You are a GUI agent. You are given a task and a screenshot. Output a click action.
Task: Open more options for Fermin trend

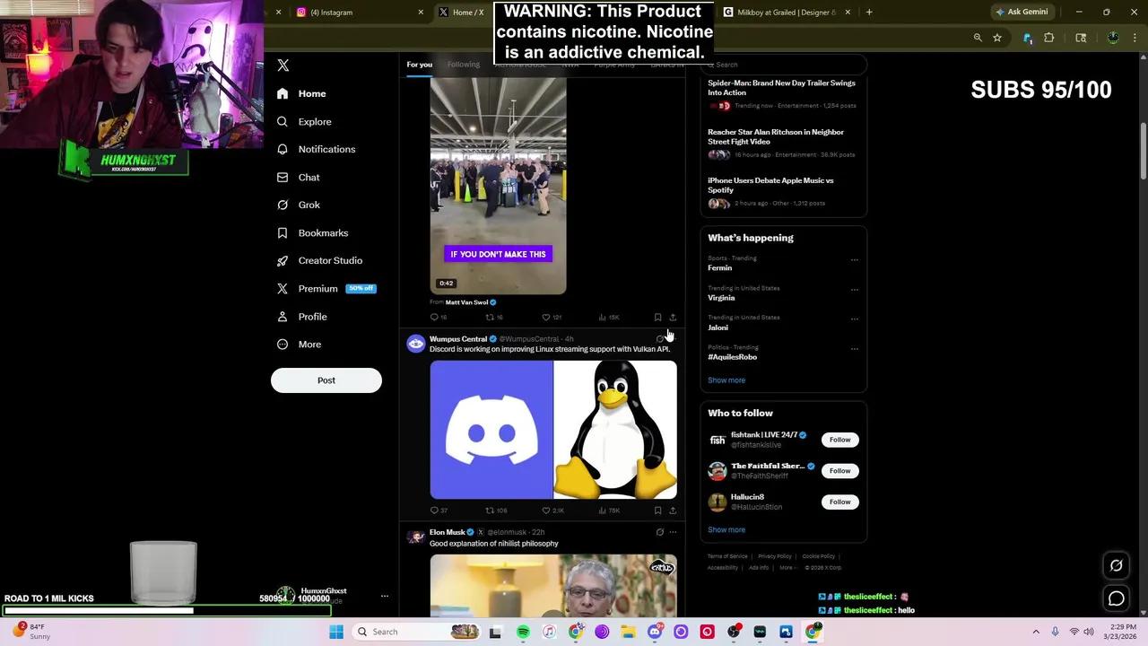pos(854,260)
